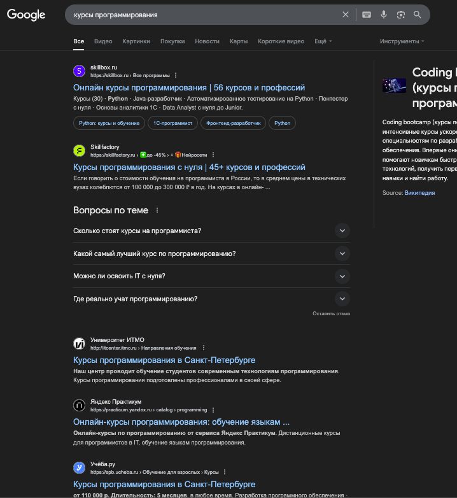Open three-dot menu for Яндекс Практикум result
Image resolution: width=457 pixels, height=498 pixels.
pos(213,410)
